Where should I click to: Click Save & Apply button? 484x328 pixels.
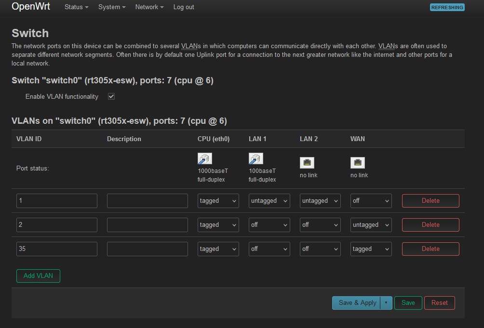(x=357, y=303)
